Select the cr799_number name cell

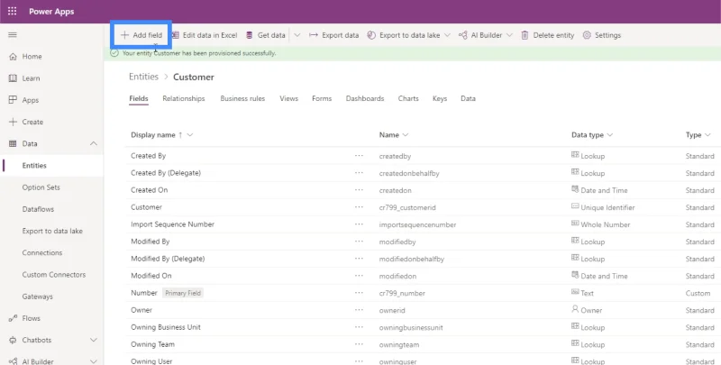(402, 293)
